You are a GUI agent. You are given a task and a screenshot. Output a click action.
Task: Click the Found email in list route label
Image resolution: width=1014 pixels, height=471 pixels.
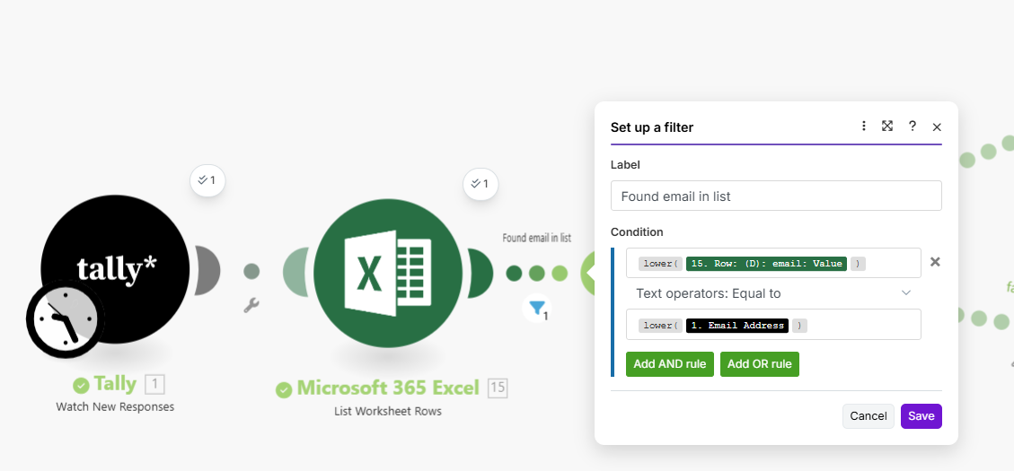537,238
